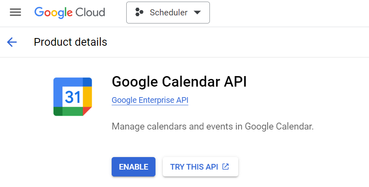Click the TRY THIS API button
The height and width of the screenshot is (187, 369).
tap(194, 167)
